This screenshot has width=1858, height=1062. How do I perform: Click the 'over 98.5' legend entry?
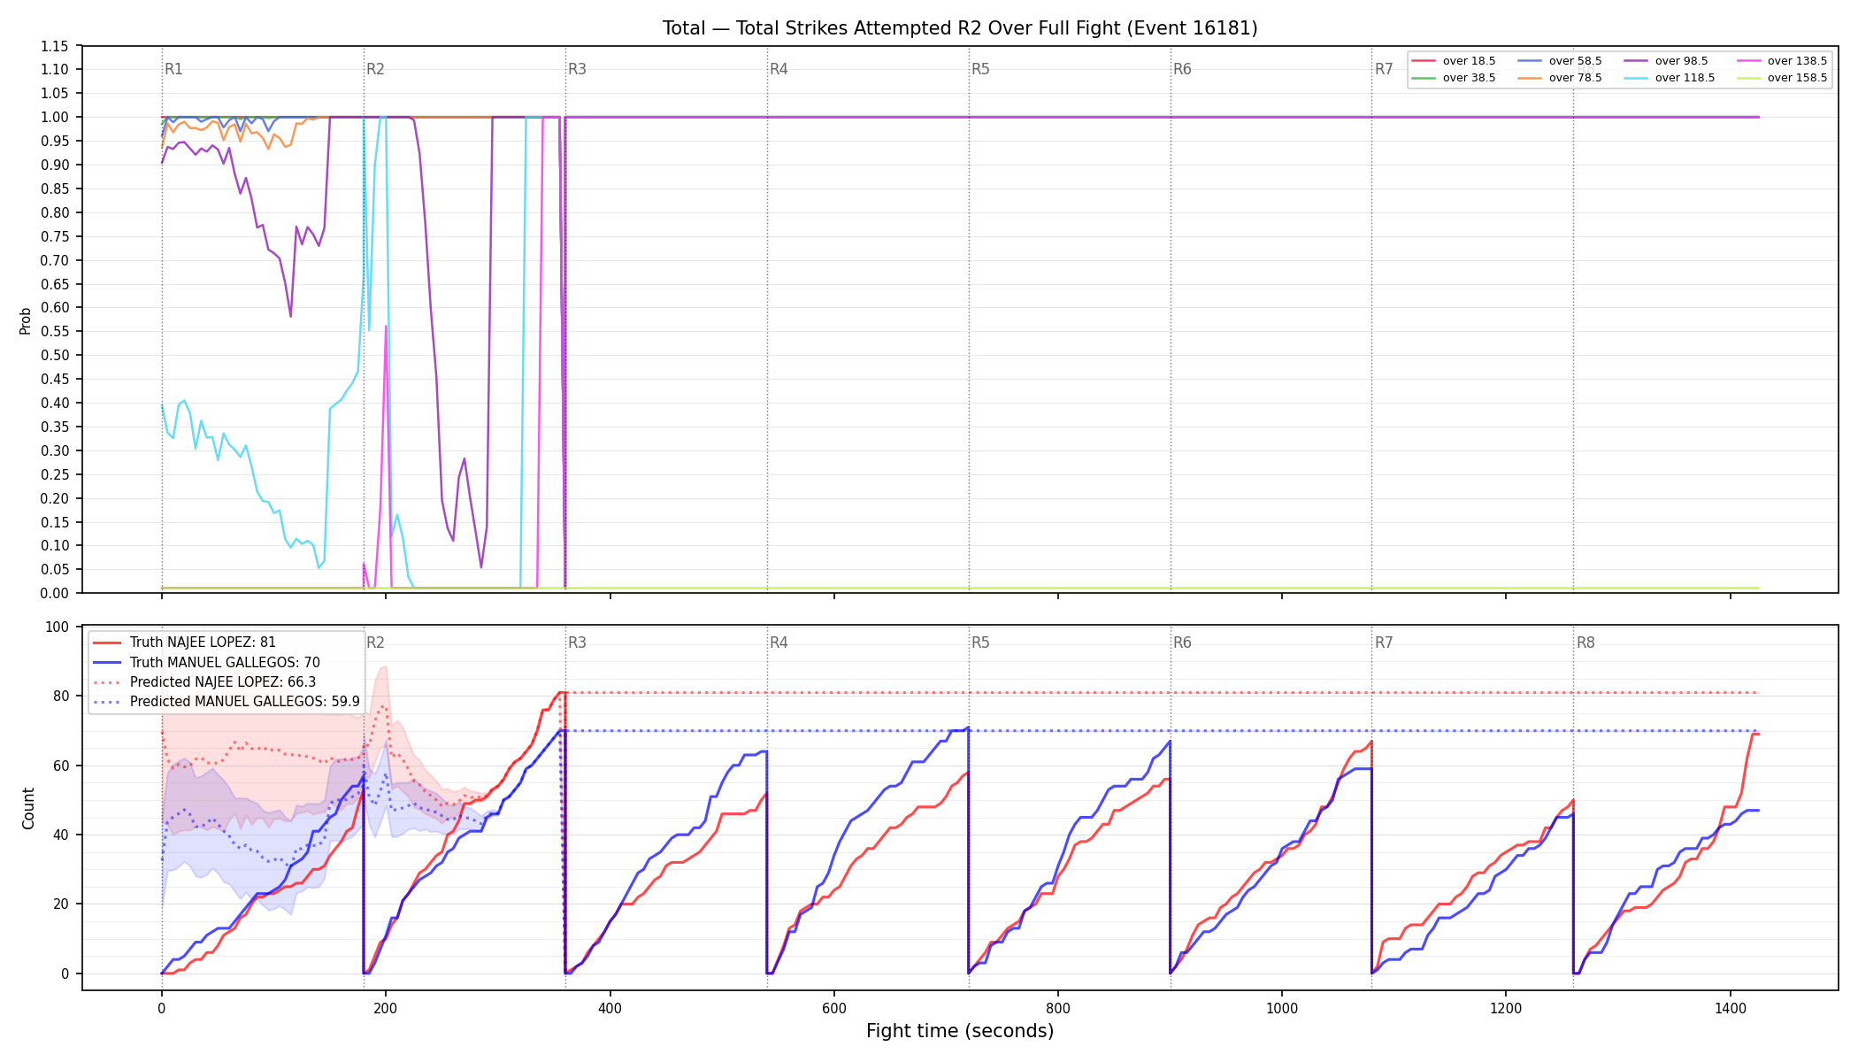coord(1665,61)
